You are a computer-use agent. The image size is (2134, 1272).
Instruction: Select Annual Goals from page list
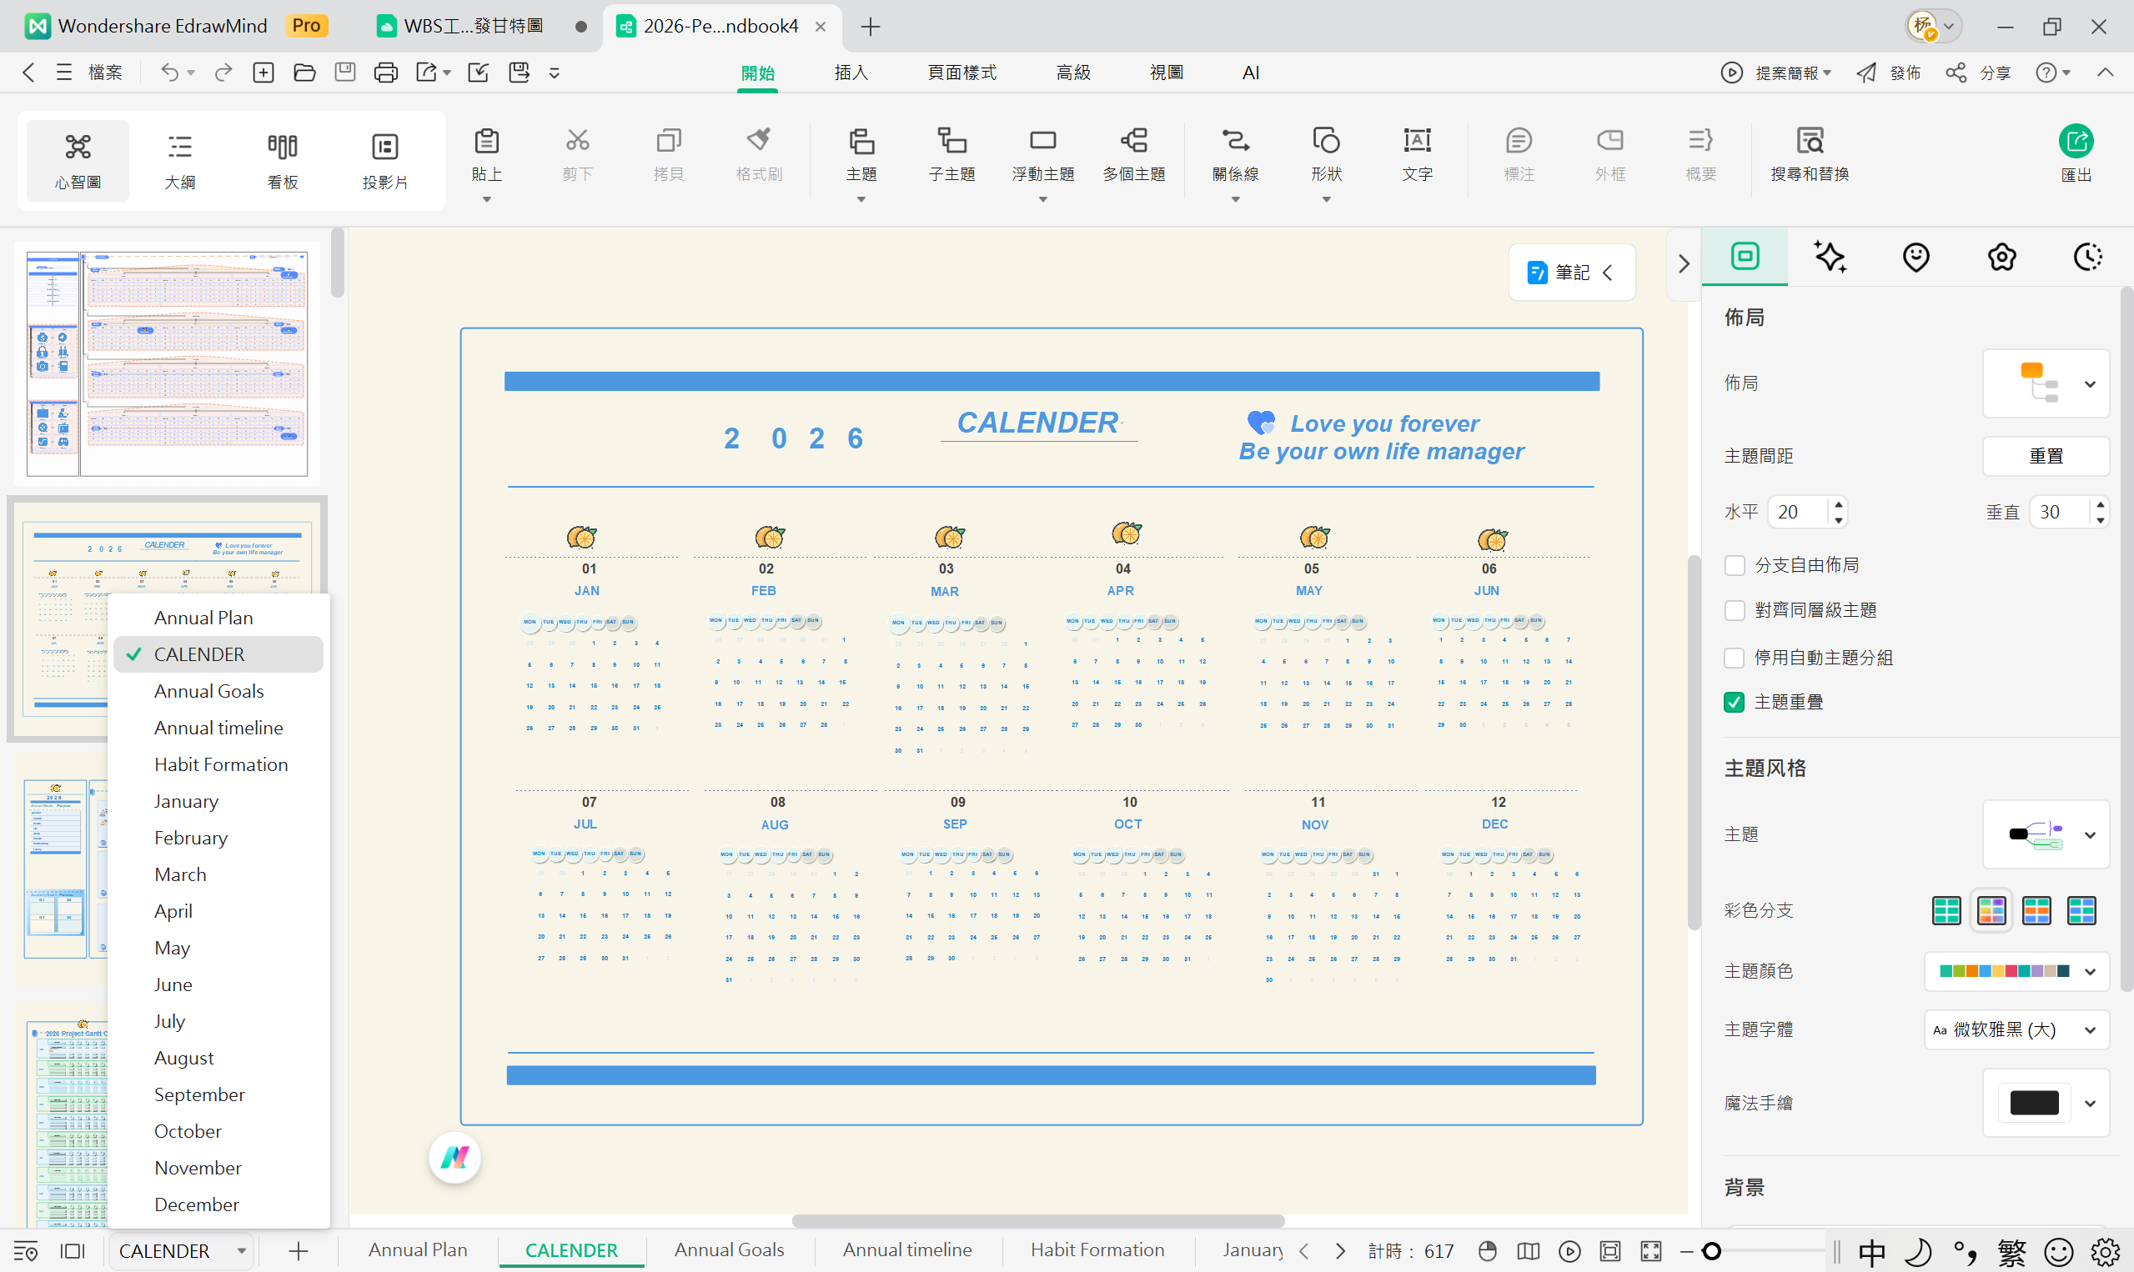point(208,691)
